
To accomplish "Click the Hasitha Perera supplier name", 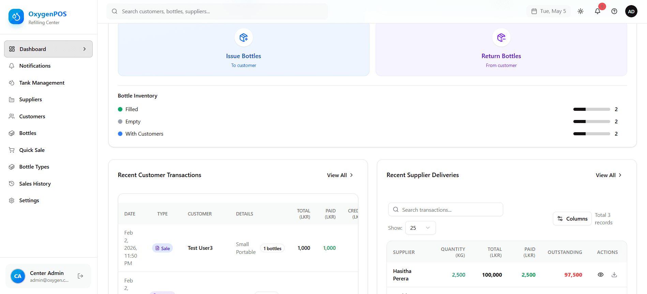I will (402, 275).
